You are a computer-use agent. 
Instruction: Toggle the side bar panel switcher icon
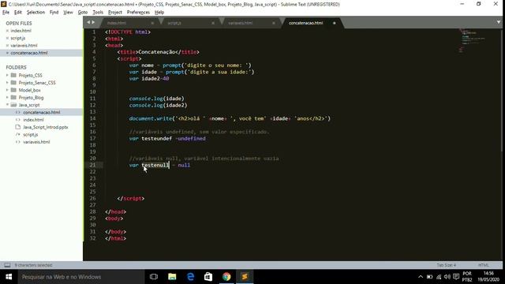click(7, 265)
